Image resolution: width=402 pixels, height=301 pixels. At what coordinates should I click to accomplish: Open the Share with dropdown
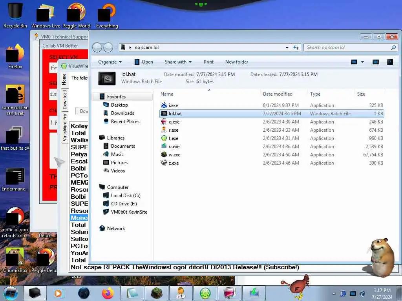pos(178,62)
